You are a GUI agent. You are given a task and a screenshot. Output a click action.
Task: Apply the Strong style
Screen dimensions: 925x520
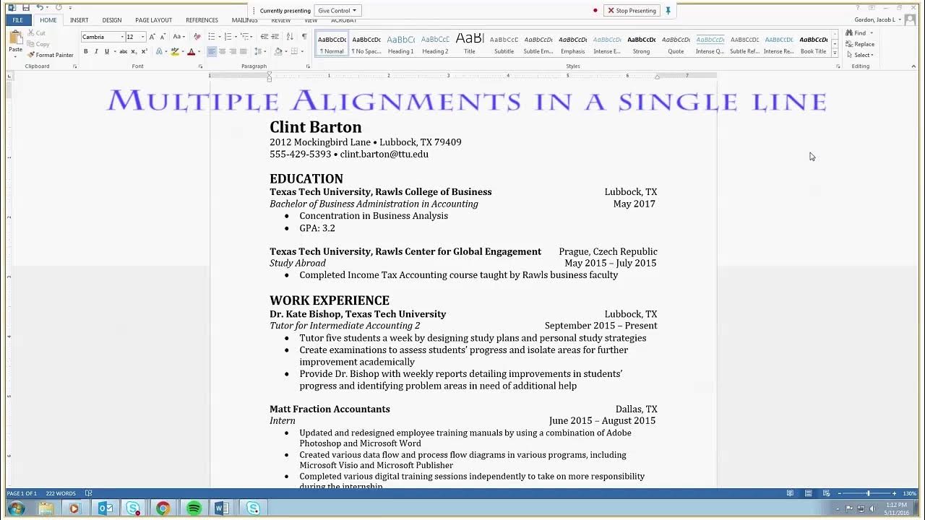(641, 44)
